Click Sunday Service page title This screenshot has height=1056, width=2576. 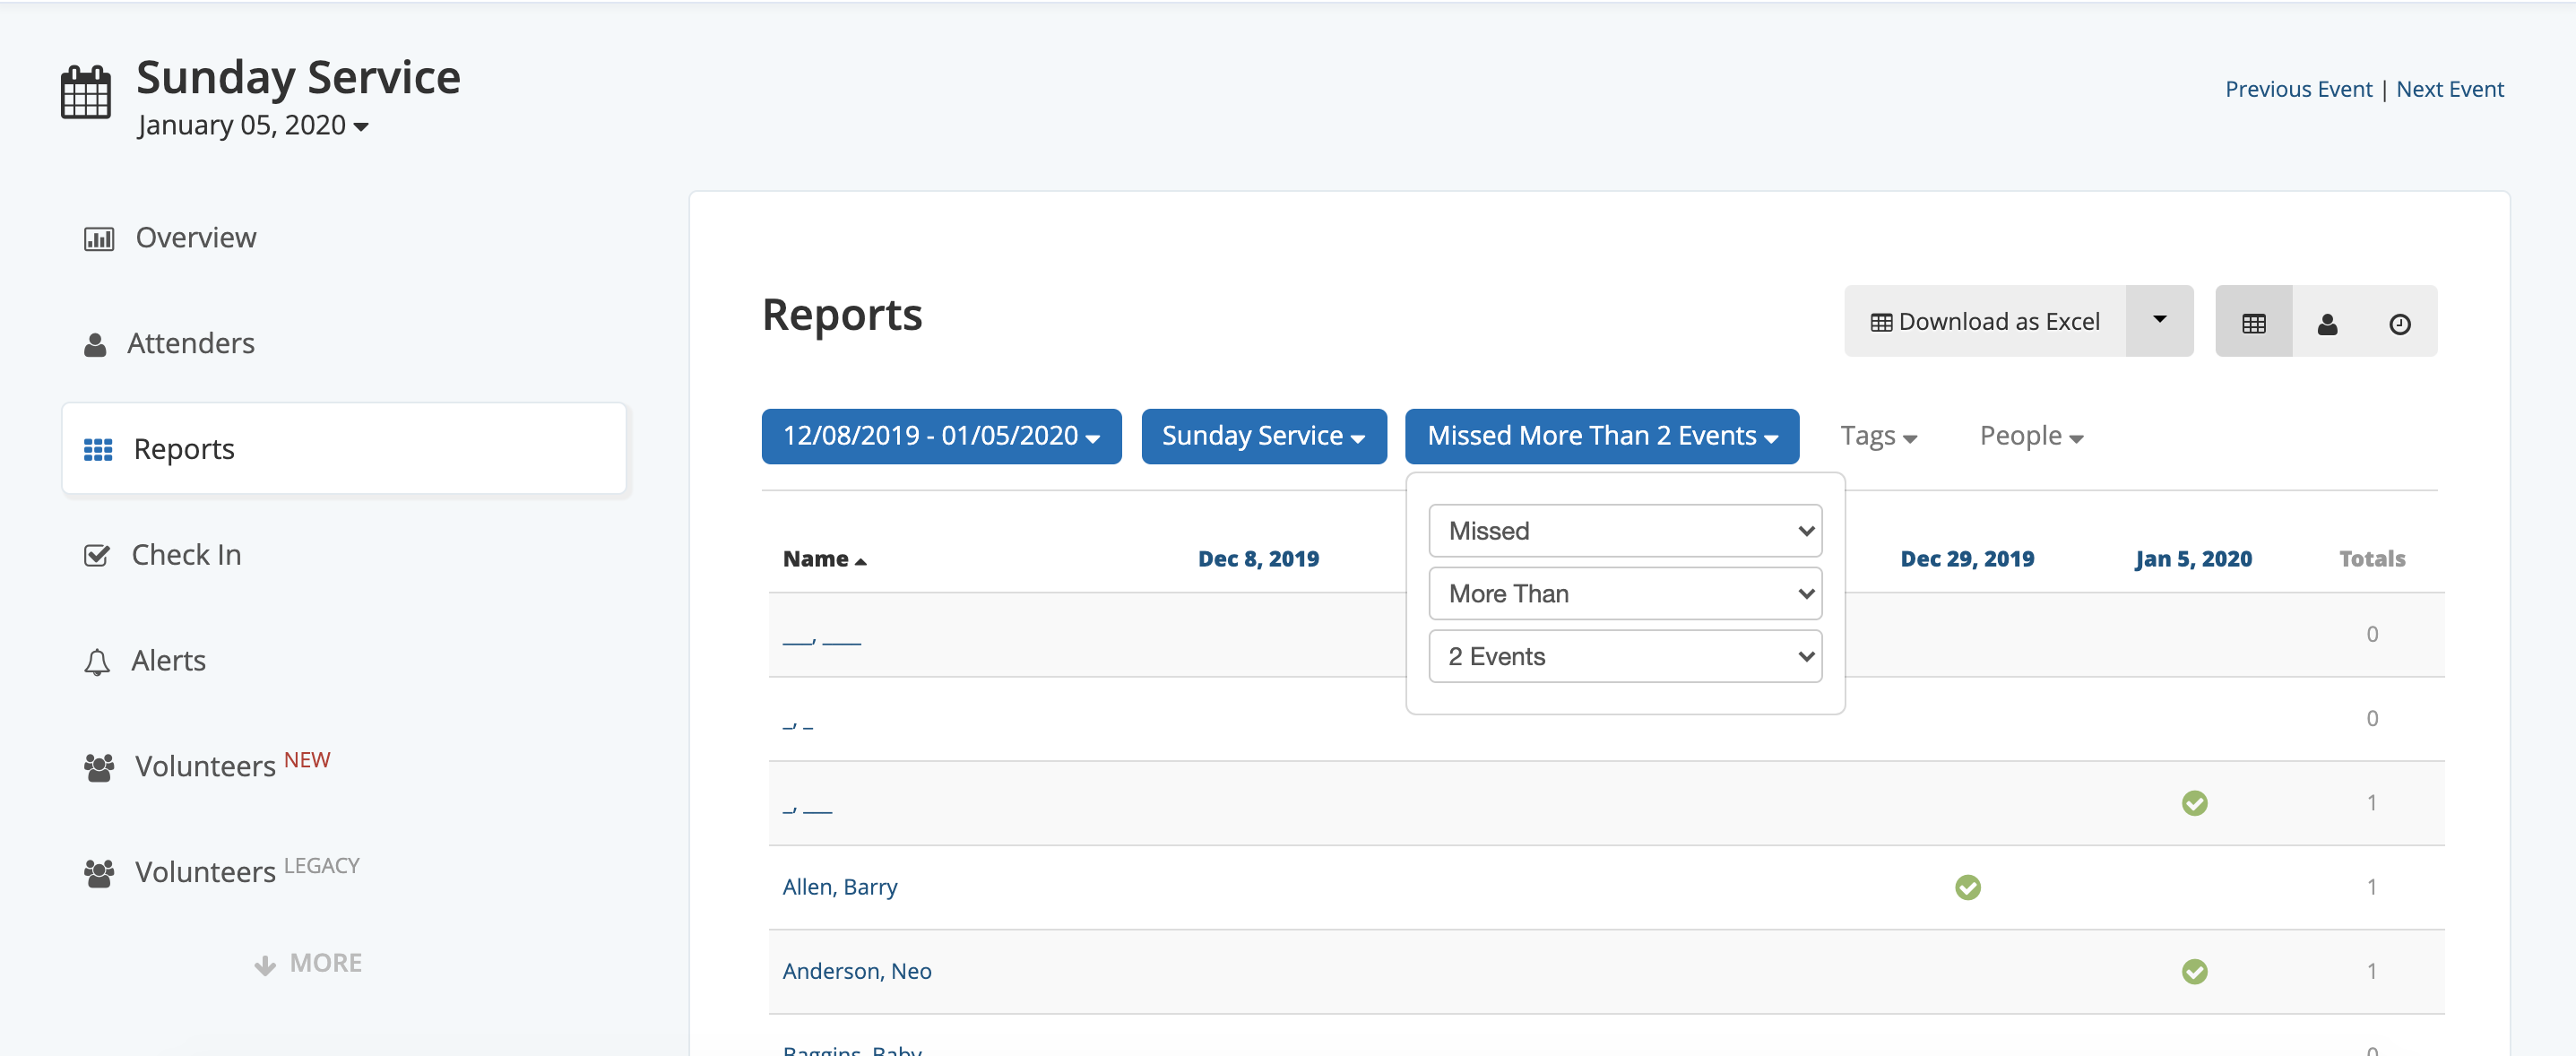pyautogui.click(x=298, y=78)
